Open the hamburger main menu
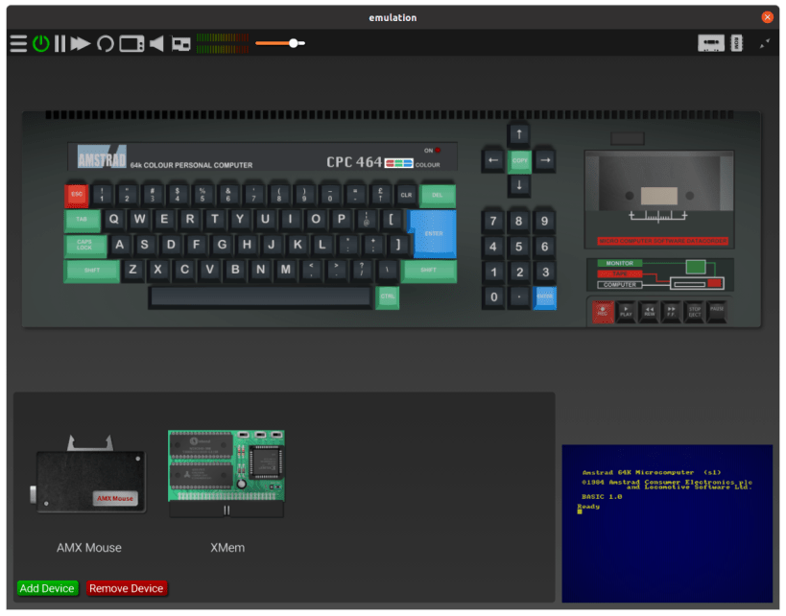Viewport: 786px width, 616px height. coord(18,43)
